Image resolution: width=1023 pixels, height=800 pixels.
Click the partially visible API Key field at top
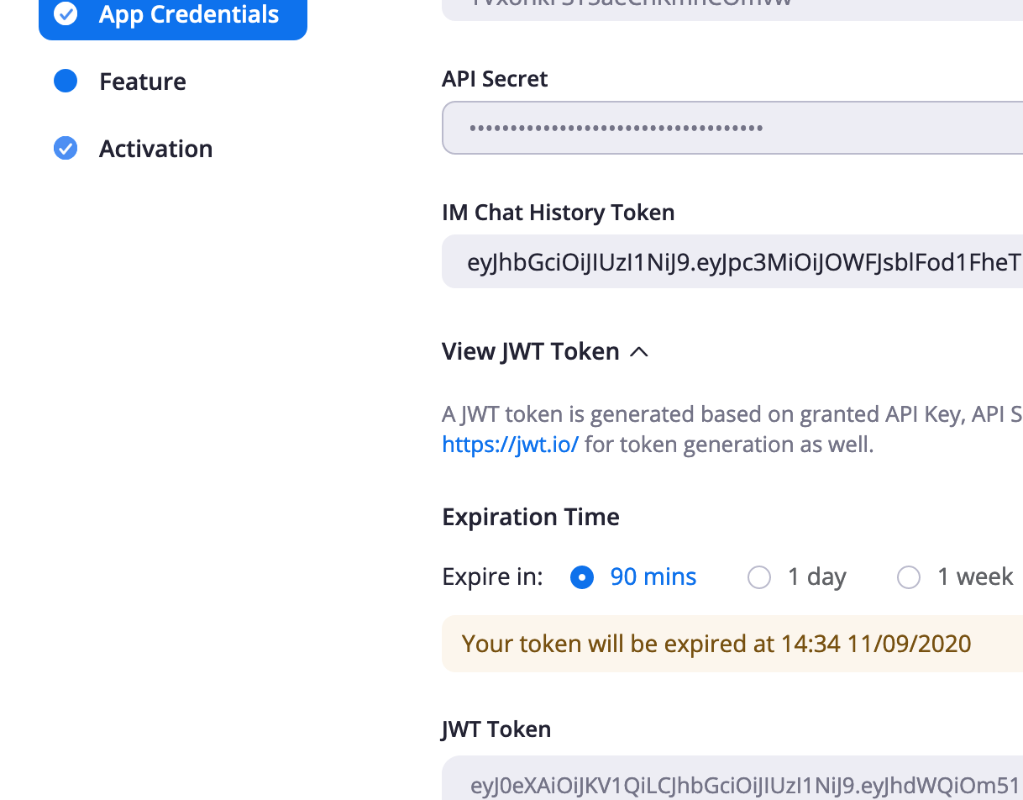point(731,7)
